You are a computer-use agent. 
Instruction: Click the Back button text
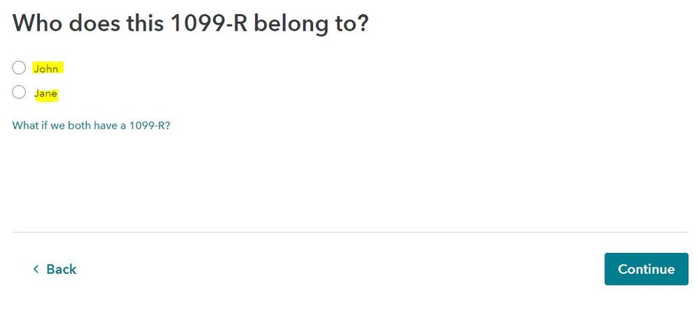61,270
